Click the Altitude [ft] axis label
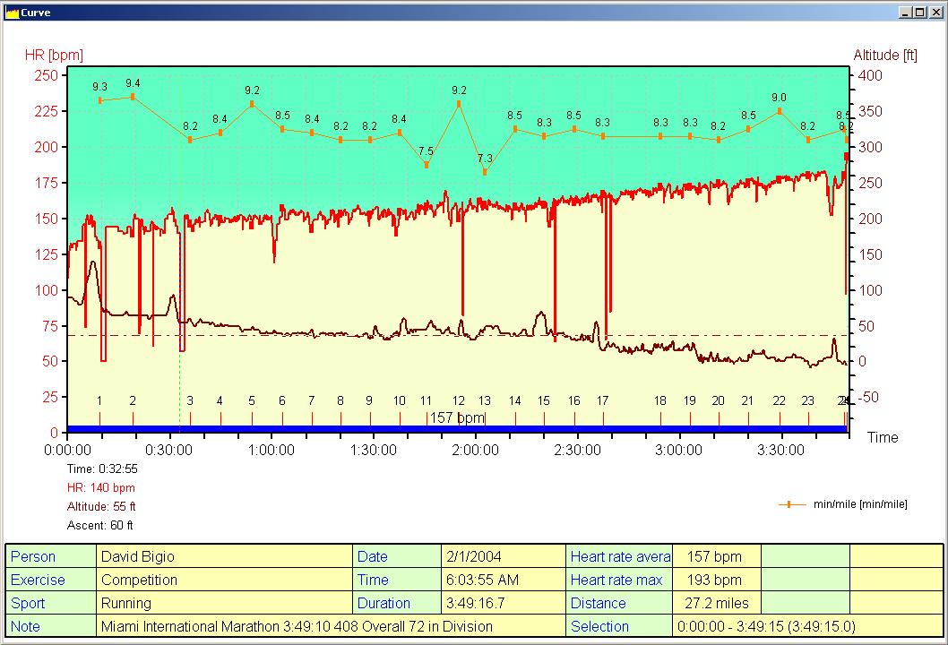Viewport: 948px width, 645px height. [885, 55]
